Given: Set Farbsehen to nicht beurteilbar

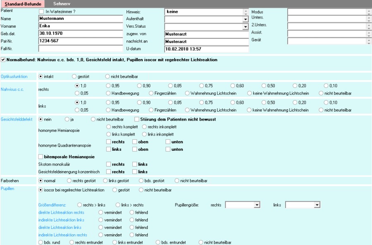Looking at the screenshot, I should 177,181.
